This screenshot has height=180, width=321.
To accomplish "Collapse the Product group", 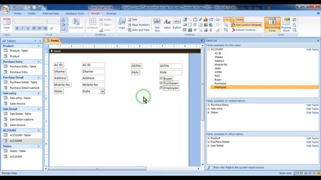I will point(39,46).
